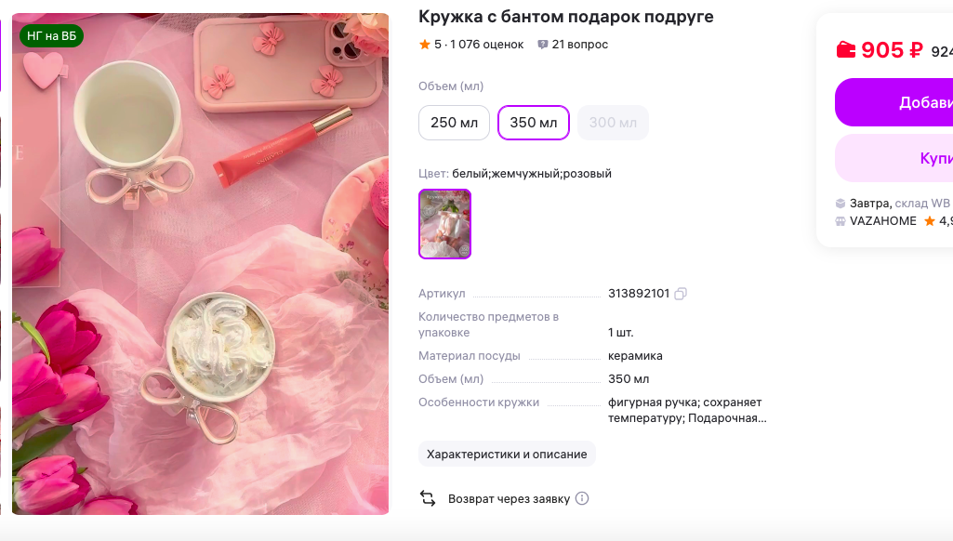Select the white-pearl-pink color thumbnail
The width and height of the screenshot is (953, 541).
[x=445, y=224]
